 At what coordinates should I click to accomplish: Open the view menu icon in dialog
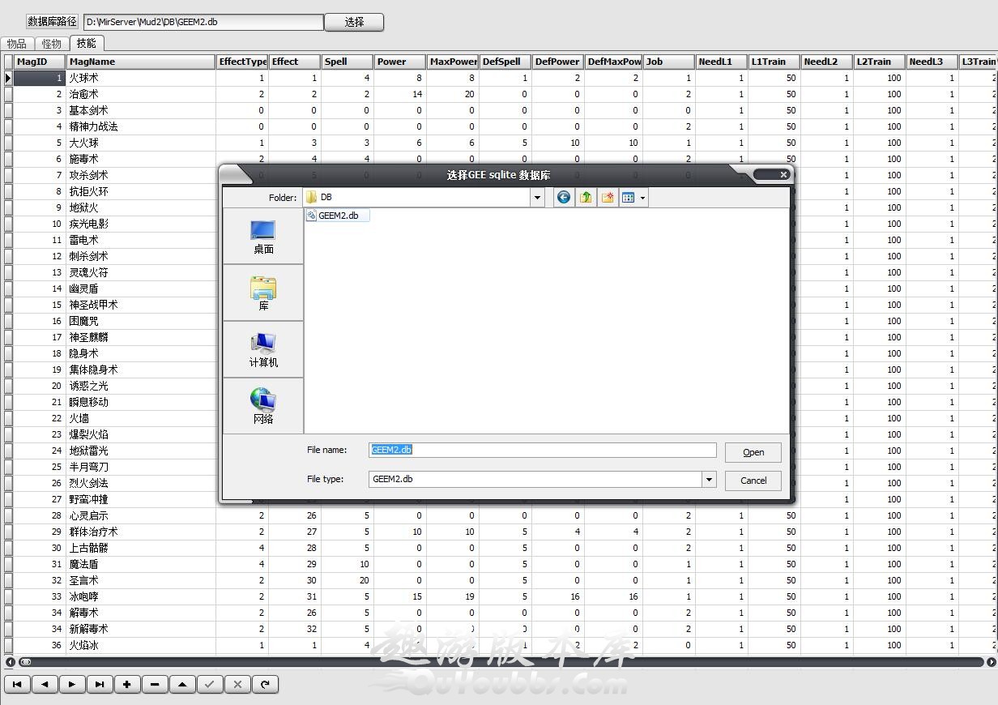[x=629, y=197]
